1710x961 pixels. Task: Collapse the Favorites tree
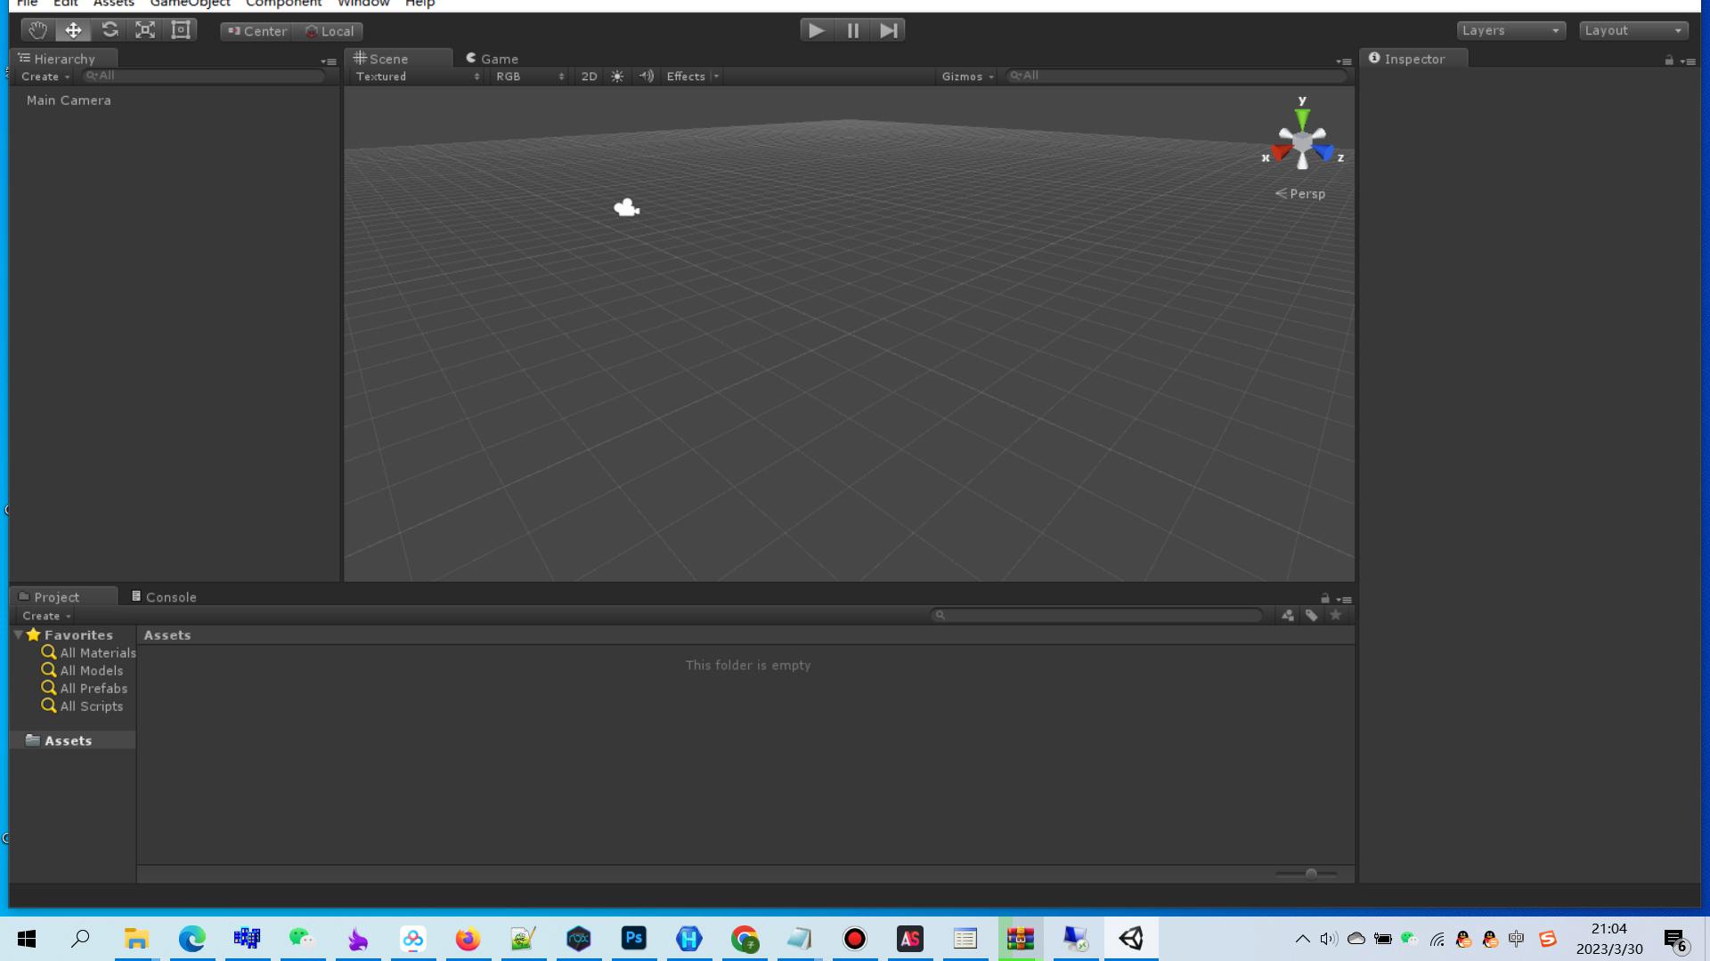pyautogui.click(x=19, y=634)
